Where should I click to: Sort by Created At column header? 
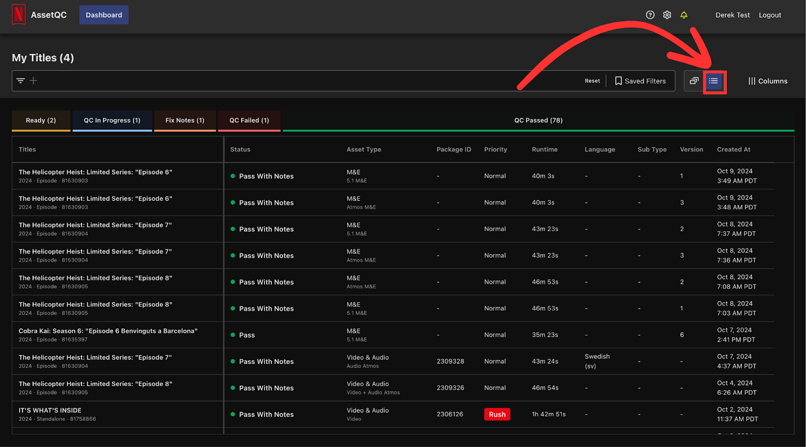click(x=733, y=150)
